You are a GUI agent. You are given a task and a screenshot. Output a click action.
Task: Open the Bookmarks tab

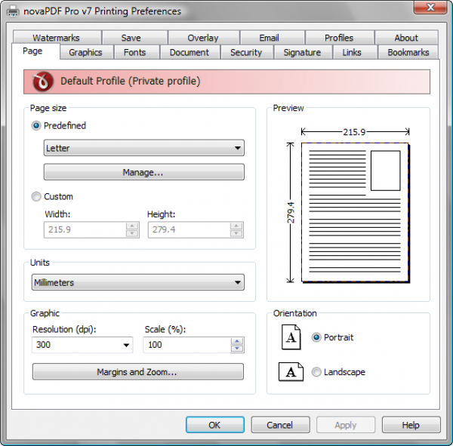[408, 52]
